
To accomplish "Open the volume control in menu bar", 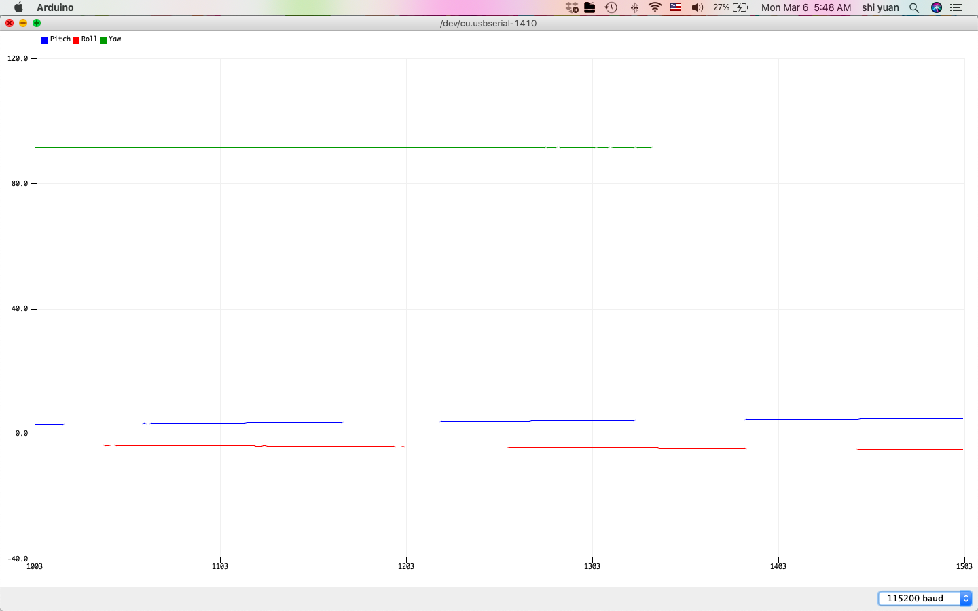I will (698, 7).
